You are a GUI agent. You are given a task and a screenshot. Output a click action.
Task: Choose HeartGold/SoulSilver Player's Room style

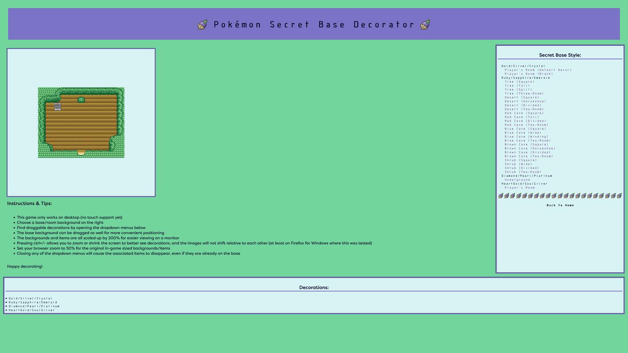pos(520,188)
